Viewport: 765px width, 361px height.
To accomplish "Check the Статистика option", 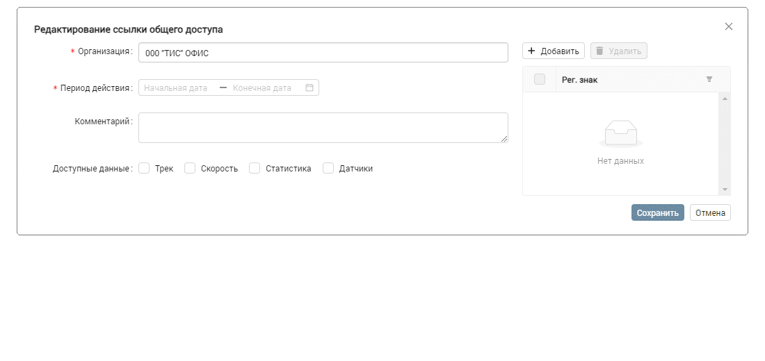I will coord(255,168).
